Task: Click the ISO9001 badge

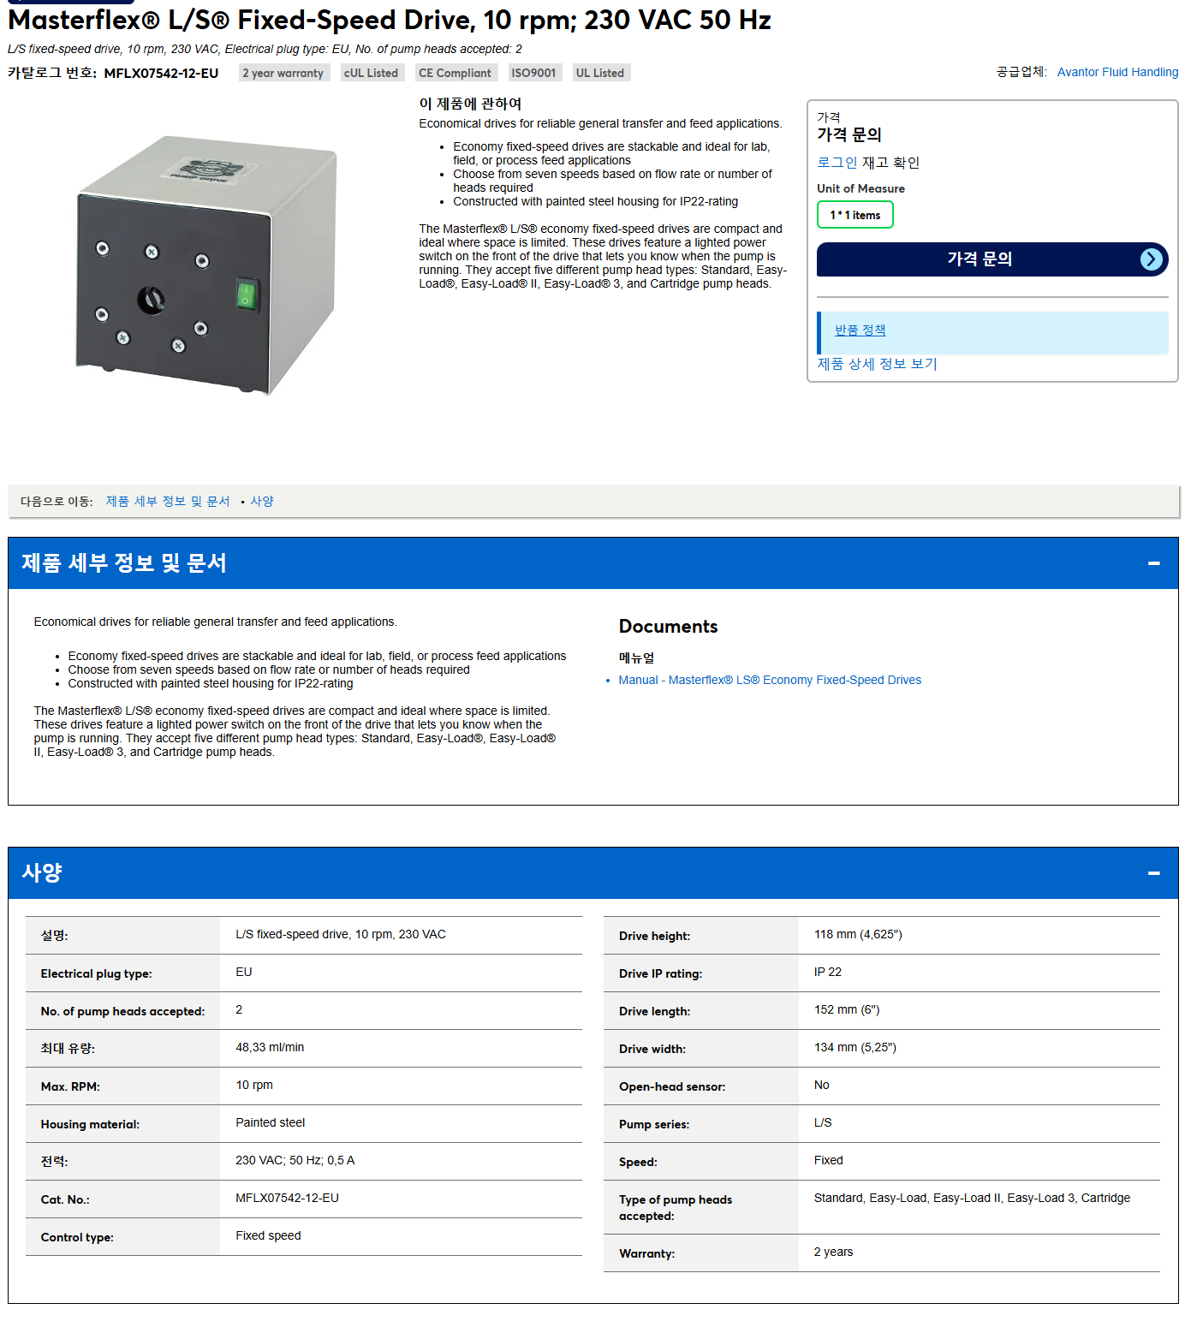Action: pyautogui.click(x=533, y=73)
